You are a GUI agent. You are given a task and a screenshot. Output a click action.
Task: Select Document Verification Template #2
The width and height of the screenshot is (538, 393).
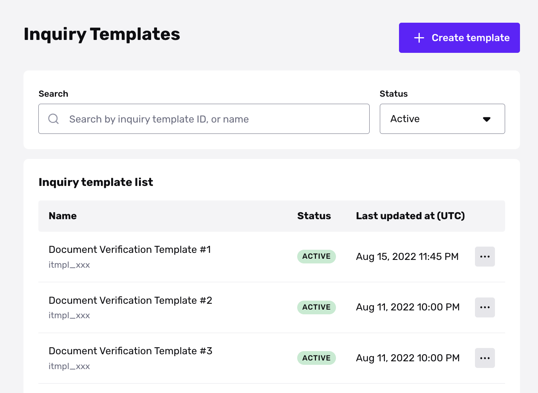130,300
